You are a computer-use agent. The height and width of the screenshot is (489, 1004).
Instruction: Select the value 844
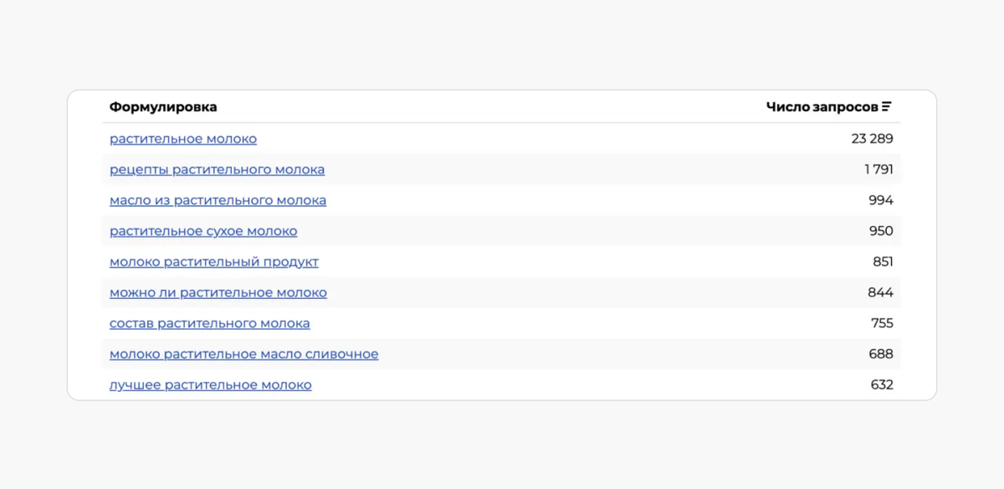[x=881, y=293]
